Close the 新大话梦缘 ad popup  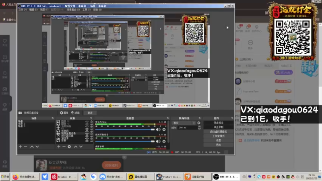coord(124,157)
